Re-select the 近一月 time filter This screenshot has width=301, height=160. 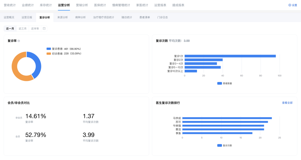click(10, 28)
